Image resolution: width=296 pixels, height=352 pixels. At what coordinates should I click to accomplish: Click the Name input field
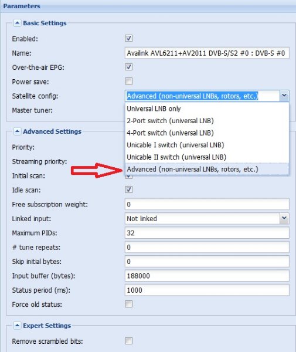(x=207, y=53)
